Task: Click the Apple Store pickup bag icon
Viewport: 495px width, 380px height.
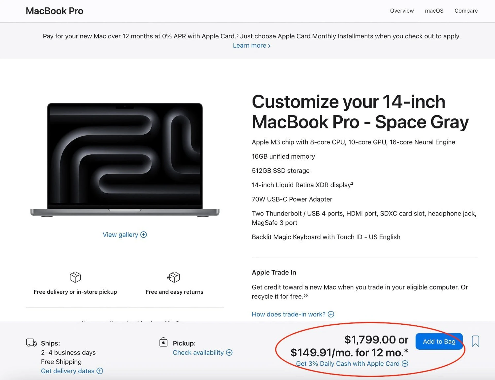Action: coord(163,342)
